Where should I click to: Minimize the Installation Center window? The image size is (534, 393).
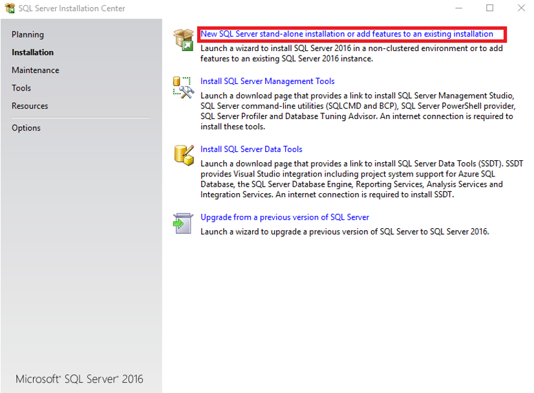point(459,8)
